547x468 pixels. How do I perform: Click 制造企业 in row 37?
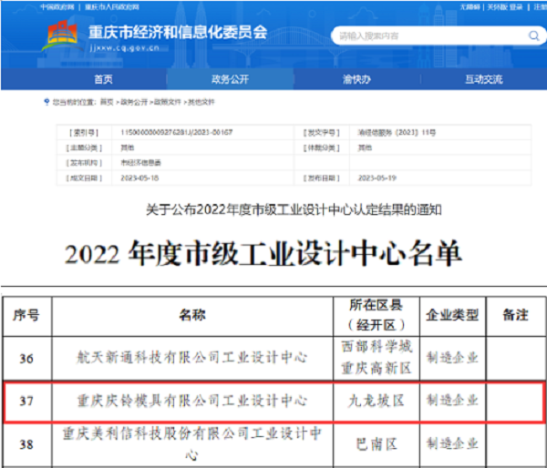(452, 401)
